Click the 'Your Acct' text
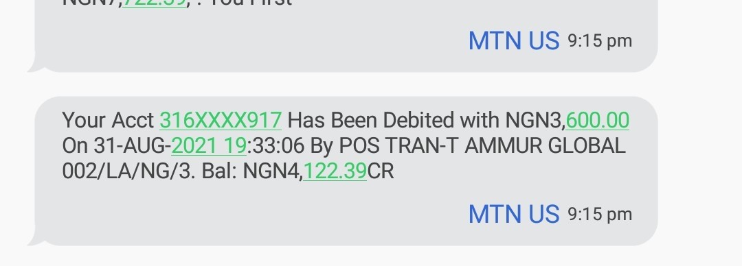Screen dimensions: 742x266 [108, 120]
